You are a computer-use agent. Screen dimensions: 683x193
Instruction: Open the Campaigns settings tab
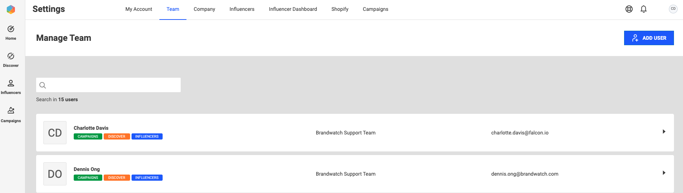pyautogui.click(x=375, y=9)
